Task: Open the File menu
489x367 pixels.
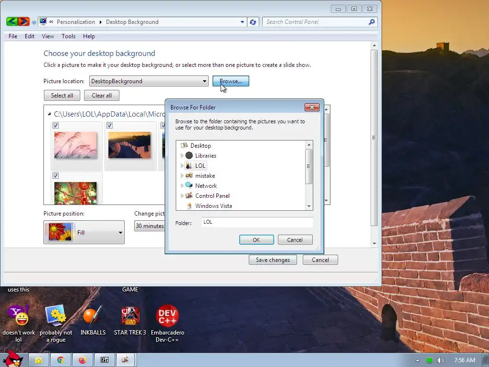Action: point(13,36)
